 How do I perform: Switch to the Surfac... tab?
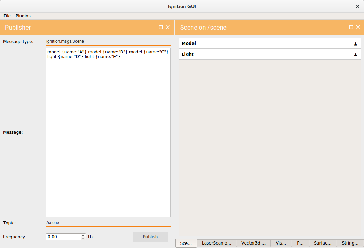[x=322, y=243]
